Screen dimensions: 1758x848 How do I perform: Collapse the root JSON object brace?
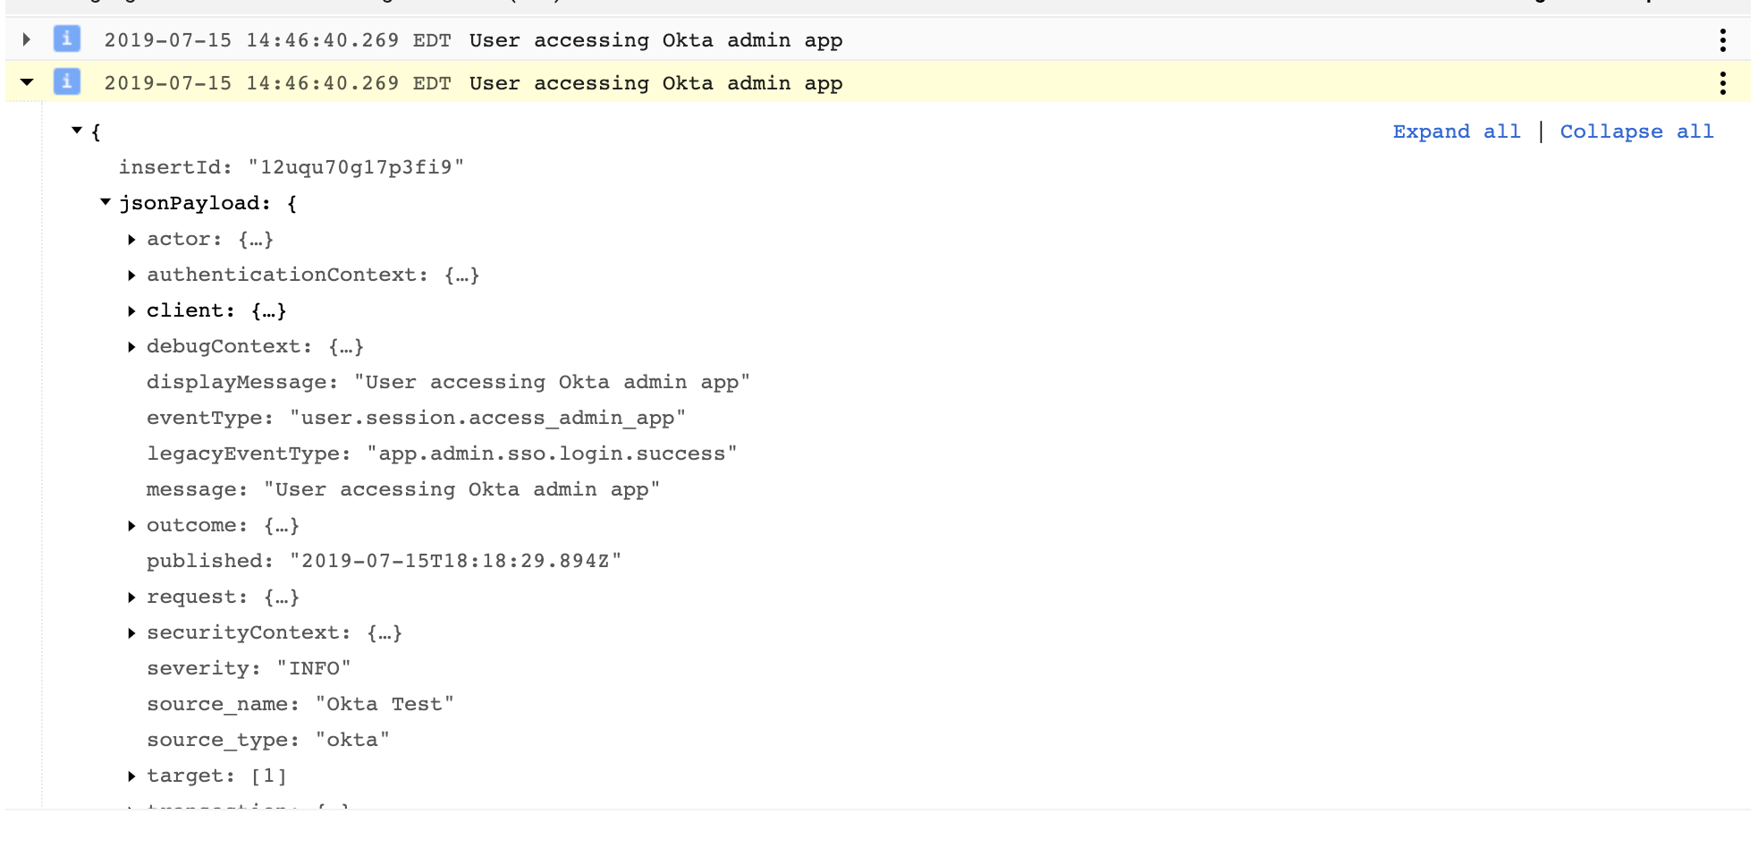[x=77, y=131]
